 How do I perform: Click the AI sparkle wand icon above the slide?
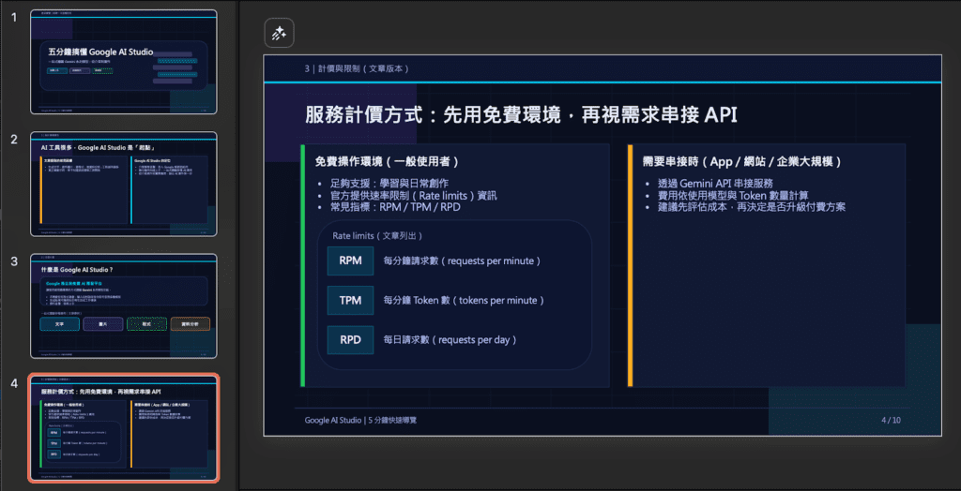[x=279, y=33]
